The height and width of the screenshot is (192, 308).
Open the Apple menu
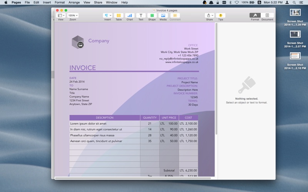(6, 2)
